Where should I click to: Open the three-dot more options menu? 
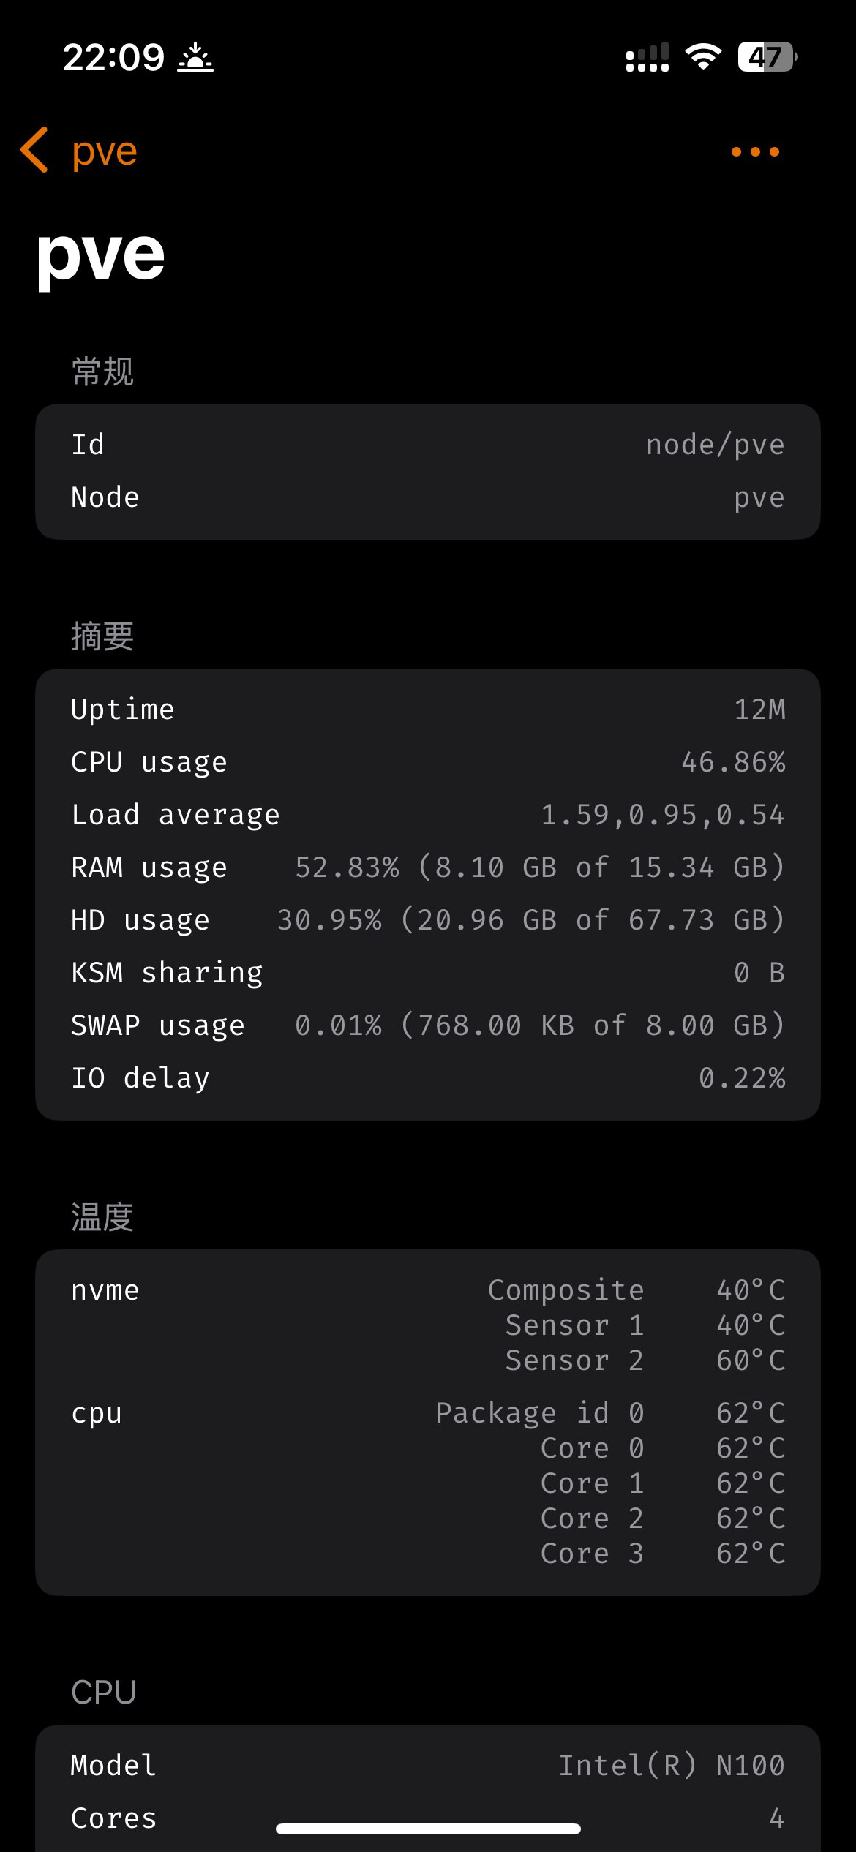(755, 151)
